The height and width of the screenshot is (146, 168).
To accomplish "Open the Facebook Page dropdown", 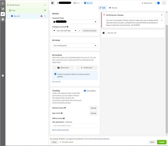I will (75, 22).
